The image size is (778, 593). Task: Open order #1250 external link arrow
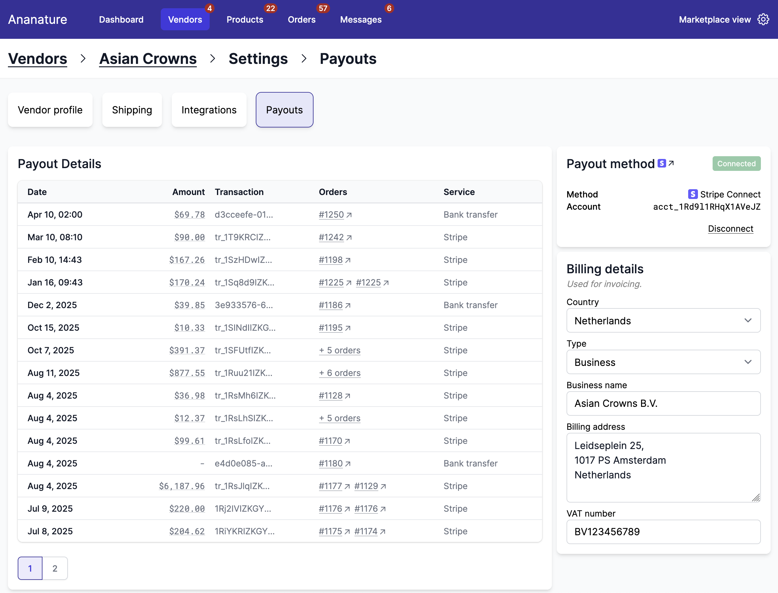(x=349, y=215)
